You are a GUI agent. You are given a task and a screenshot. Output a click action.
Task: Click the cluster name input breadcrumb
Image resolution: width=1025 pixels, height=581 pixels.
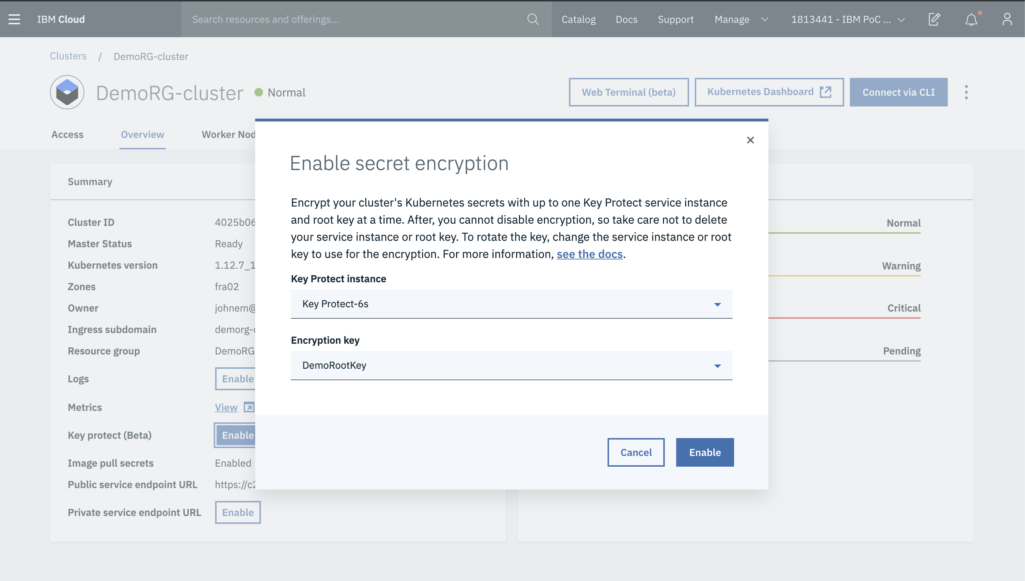(150, 56)
